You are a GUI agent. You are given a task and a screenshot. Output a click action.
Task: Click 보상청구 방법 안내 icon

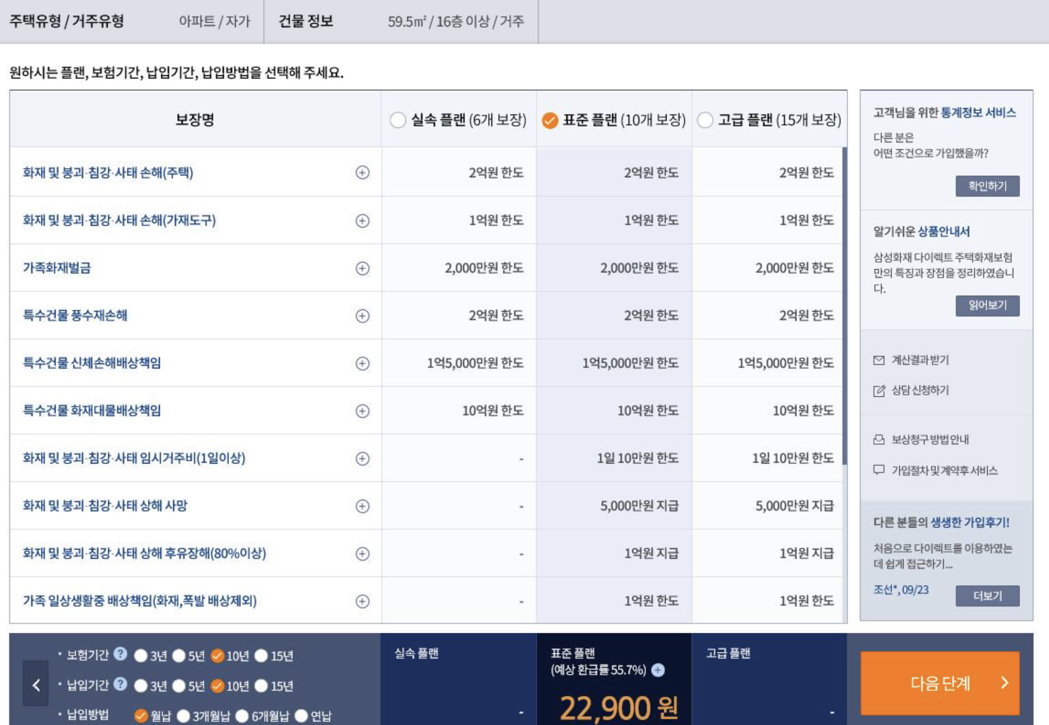tap(879, 439)
